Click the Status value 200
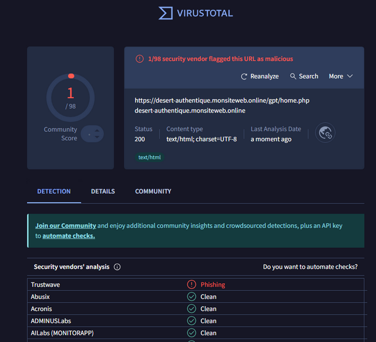The height and width of the screenshot is (342, 376). coord(140,139)
